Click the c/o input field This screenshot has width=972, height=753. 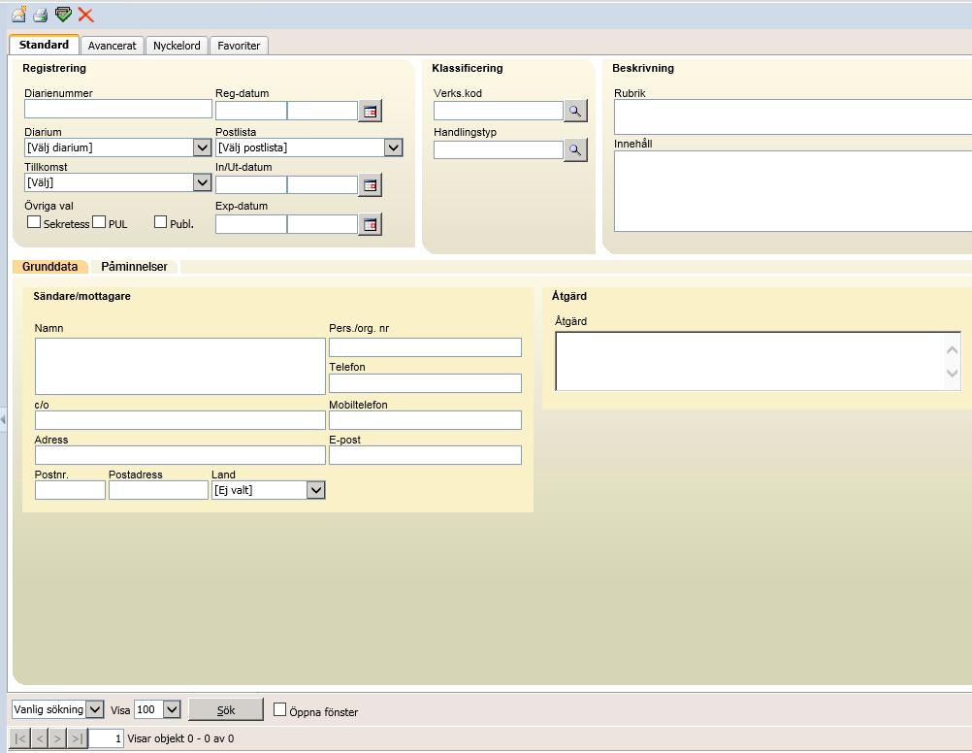coord(180,420)
